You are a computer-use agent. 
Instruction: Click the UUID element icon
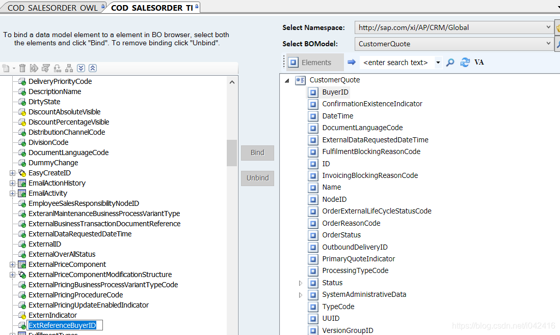click(x=313, y=319)
